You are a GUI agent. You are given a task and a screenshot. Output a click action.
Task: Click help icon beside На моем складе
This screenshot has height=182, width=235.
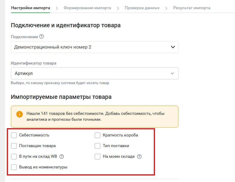tap(139, 157)
